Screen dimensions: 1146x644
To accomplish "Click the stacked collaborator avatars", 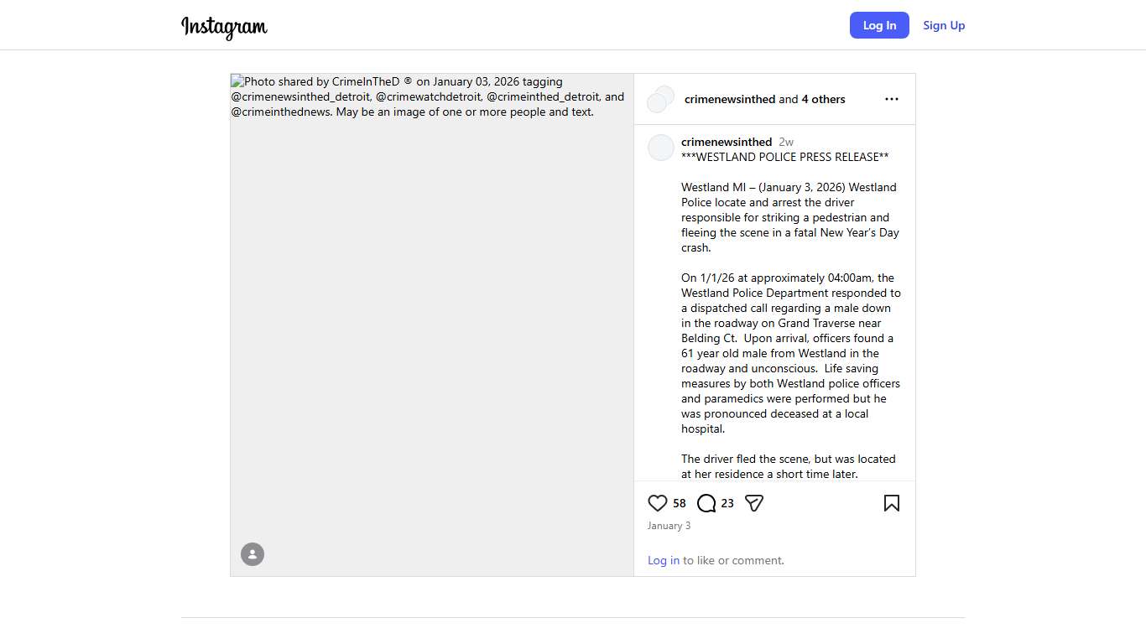I will click(x=660, y=99).
